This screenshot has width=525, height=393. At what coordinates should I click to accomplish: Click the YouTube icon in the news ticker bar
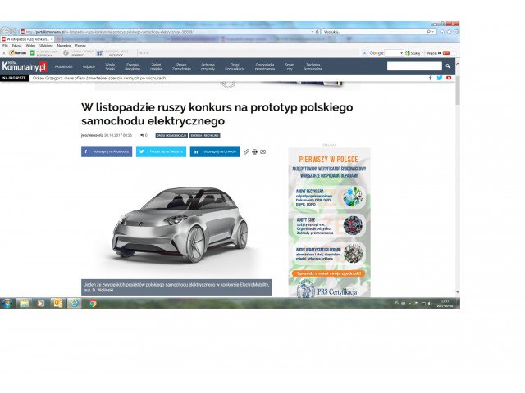point(448,78)
